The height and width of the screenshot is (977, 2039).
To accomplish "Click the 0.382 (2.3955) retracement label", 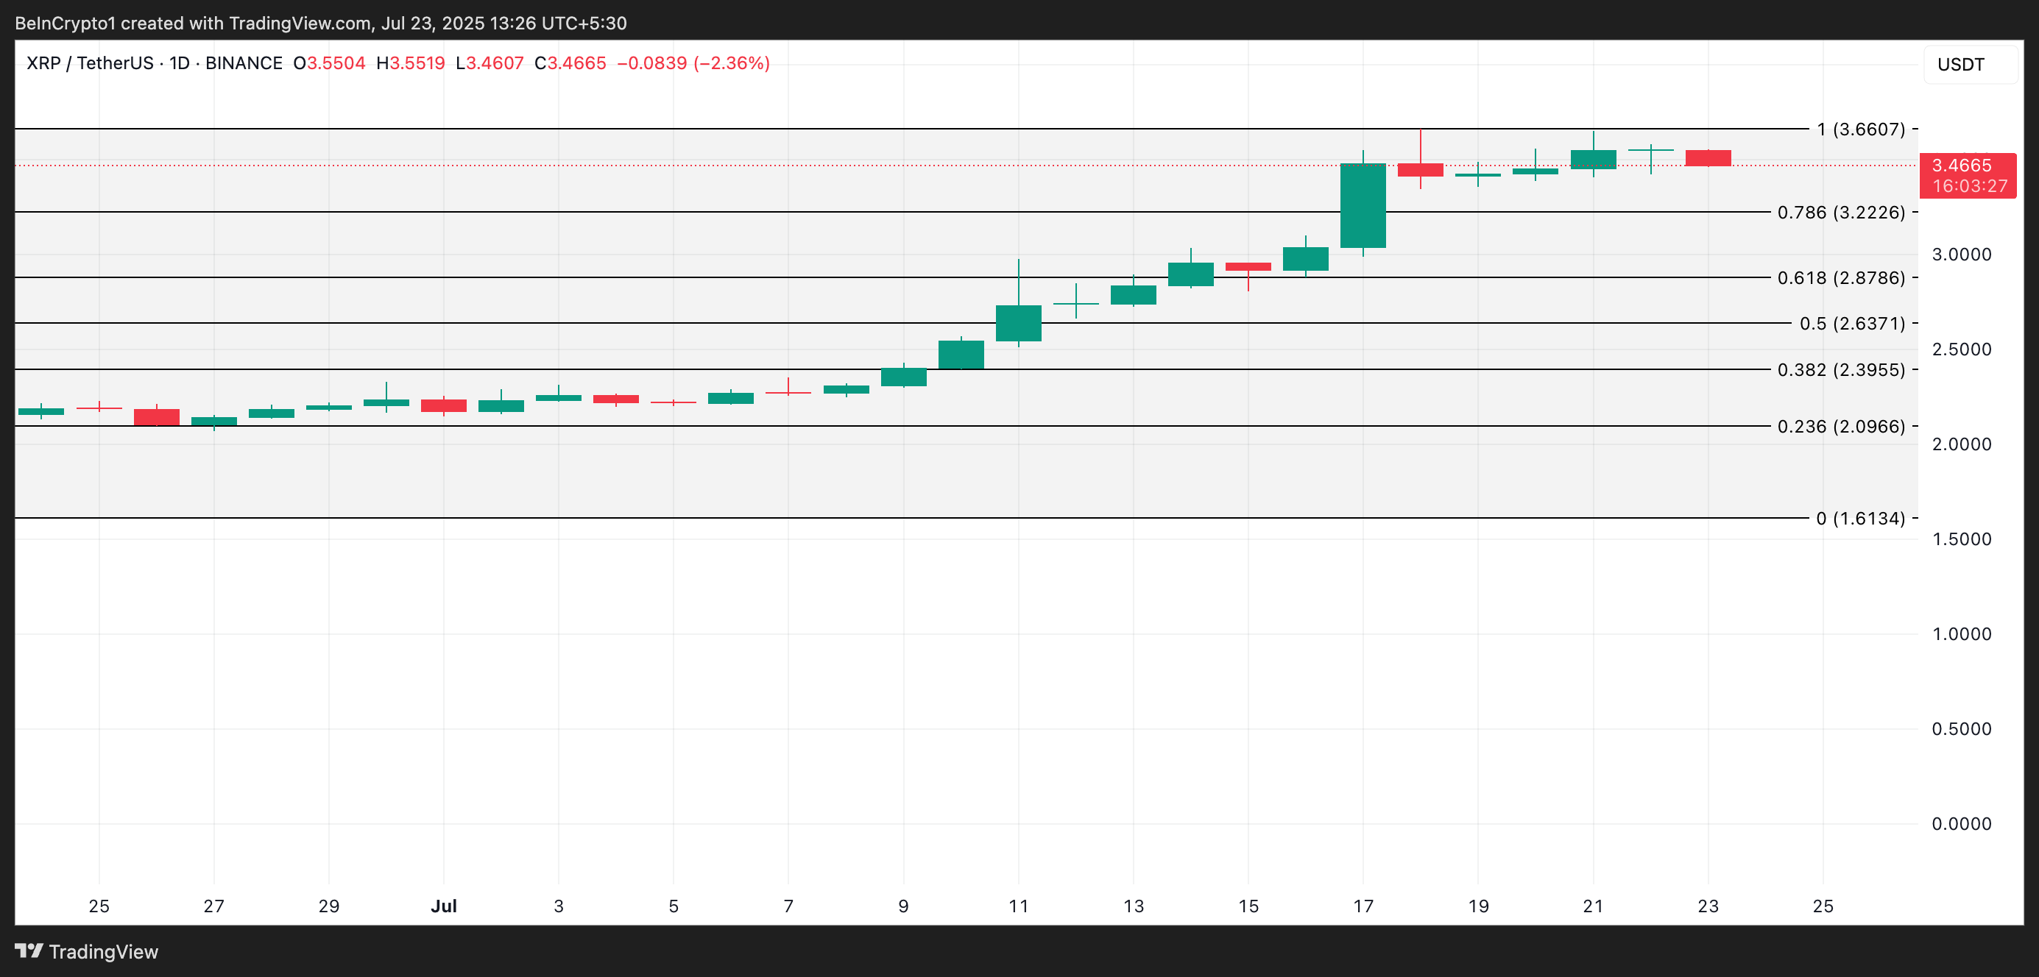I will click(1840, 369).
